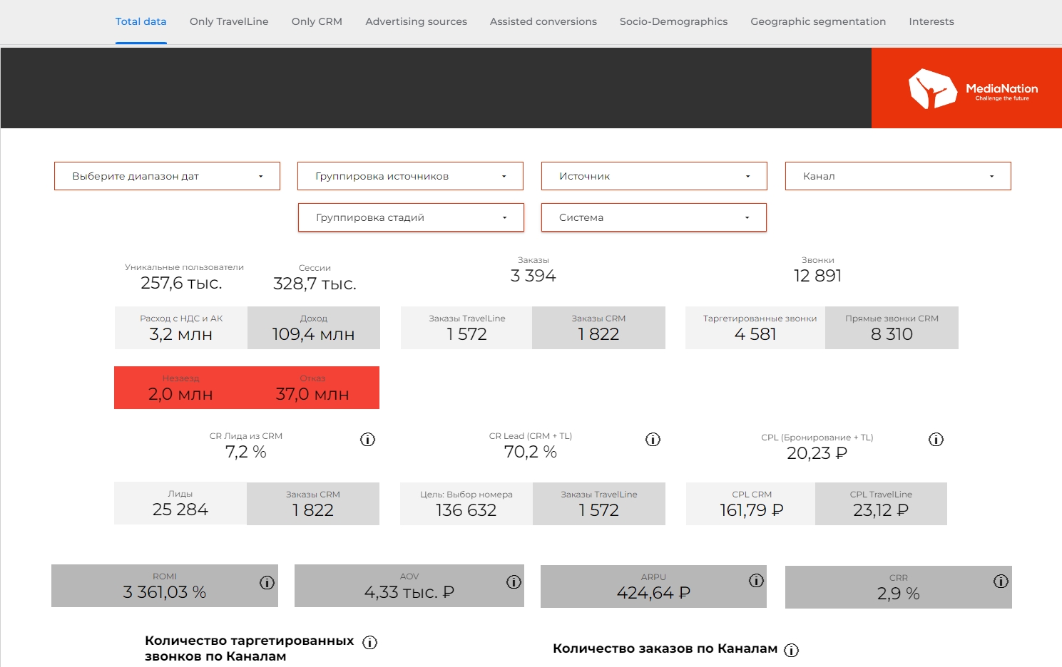Expand the Группировка источников dropdown
1062x667 pixels.
coord(410,176)
